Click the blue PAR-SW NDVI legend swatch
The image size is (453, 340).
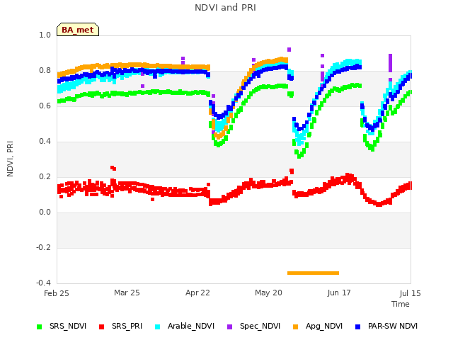click(x=357, y=327)
